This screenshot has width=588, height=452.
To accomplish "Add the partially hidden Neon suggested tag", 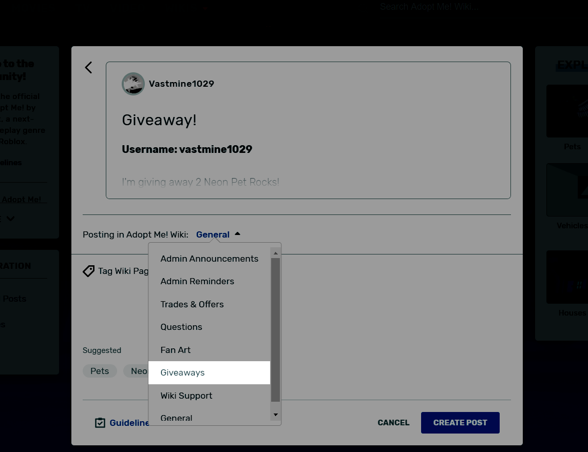I will tap(136, 371).
